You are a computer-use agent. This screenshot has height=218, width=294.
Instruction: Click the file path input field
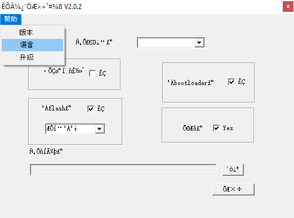[123, 170]
